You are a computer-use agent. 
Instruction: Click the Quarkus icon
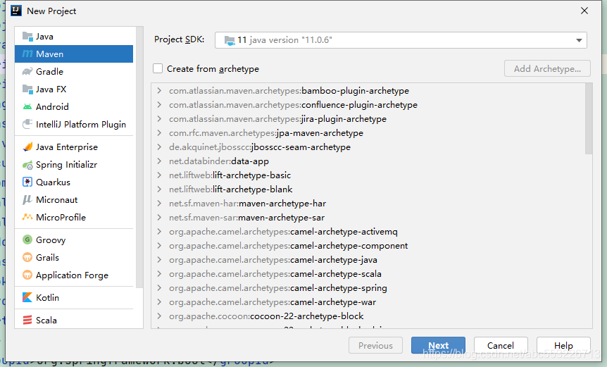click(27, 182)
